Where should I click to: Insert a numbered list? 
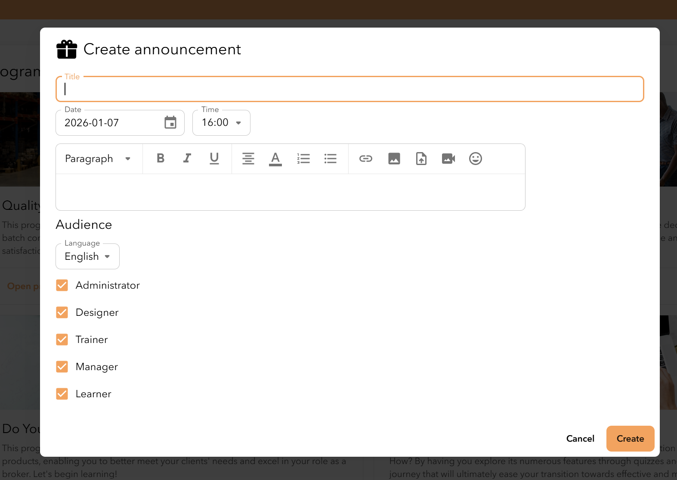(x=303, y=159)
